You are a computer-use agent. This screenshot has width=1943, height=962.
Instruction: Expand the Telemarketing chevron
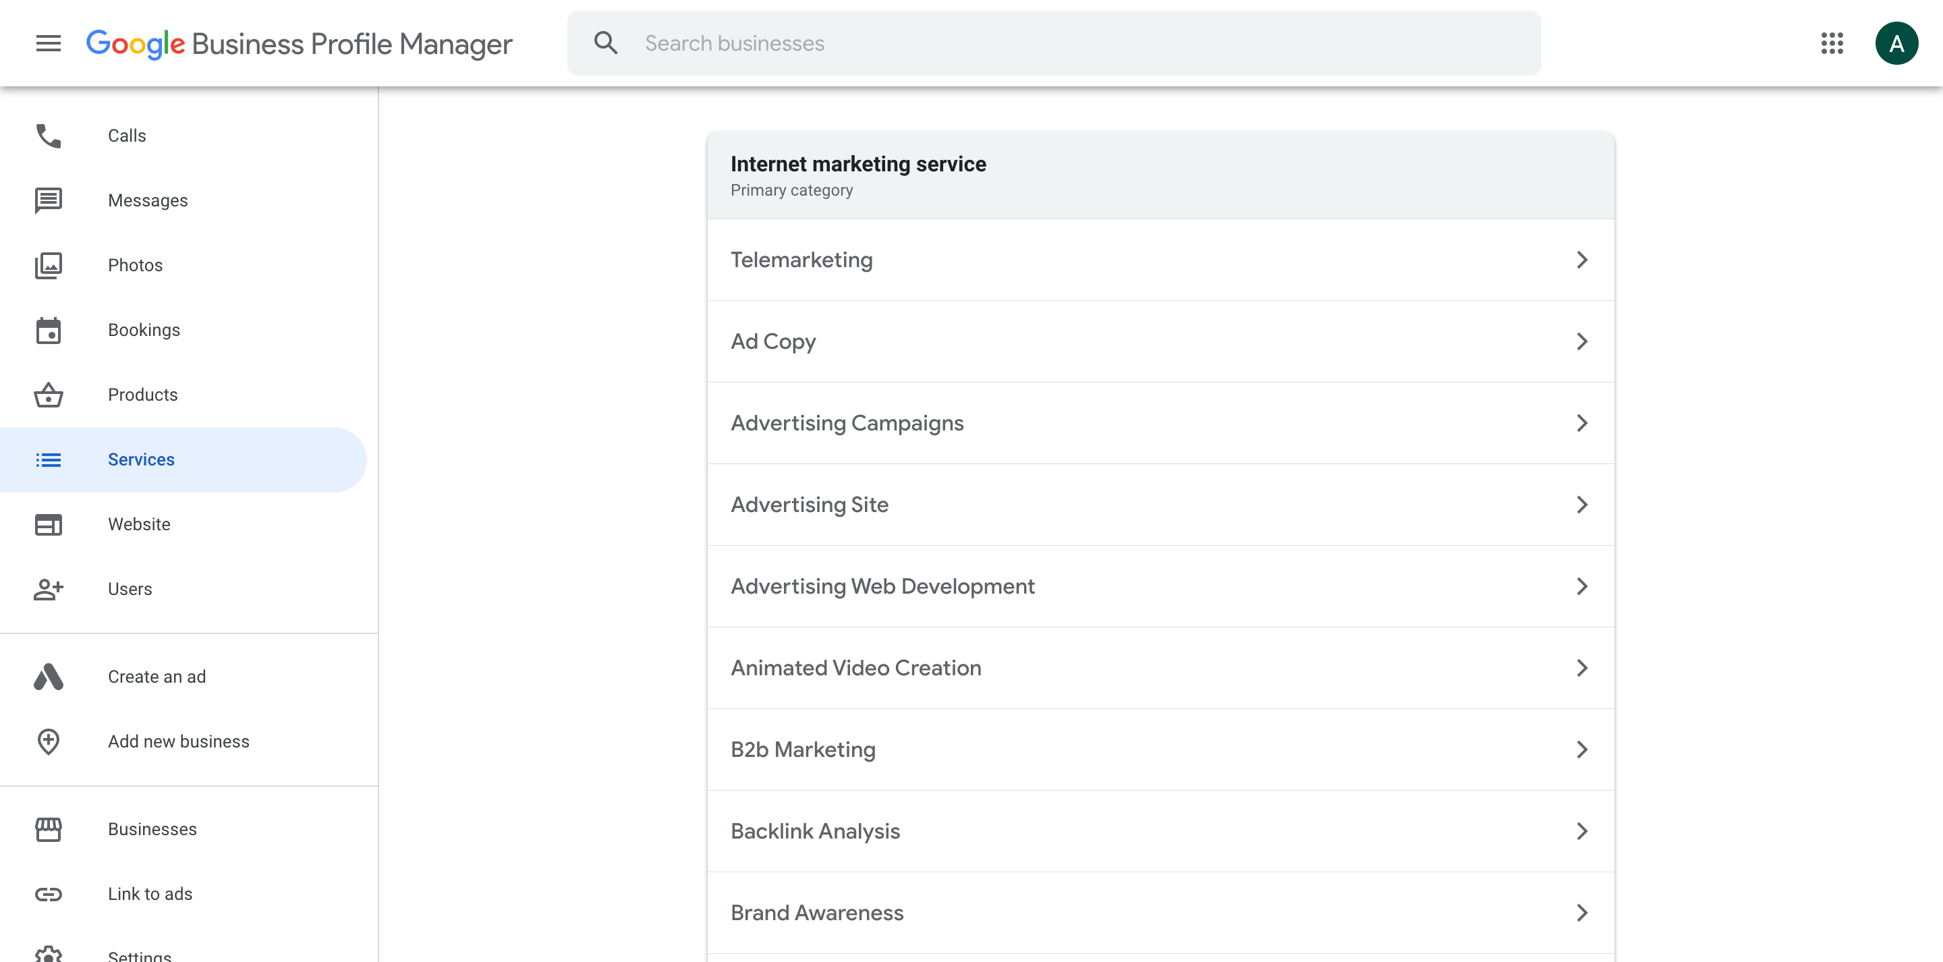[1581, 260]
